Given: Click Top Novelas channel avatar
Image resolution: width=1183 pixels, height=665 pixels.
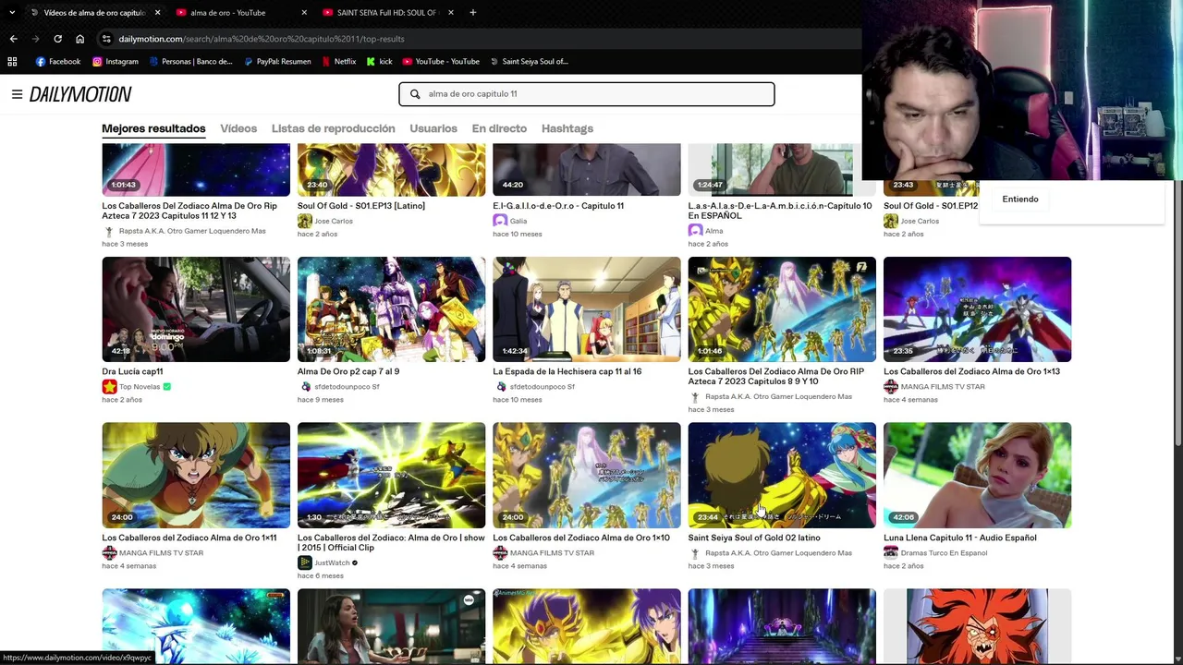Looking at the screenshot, I should [109, 387].
